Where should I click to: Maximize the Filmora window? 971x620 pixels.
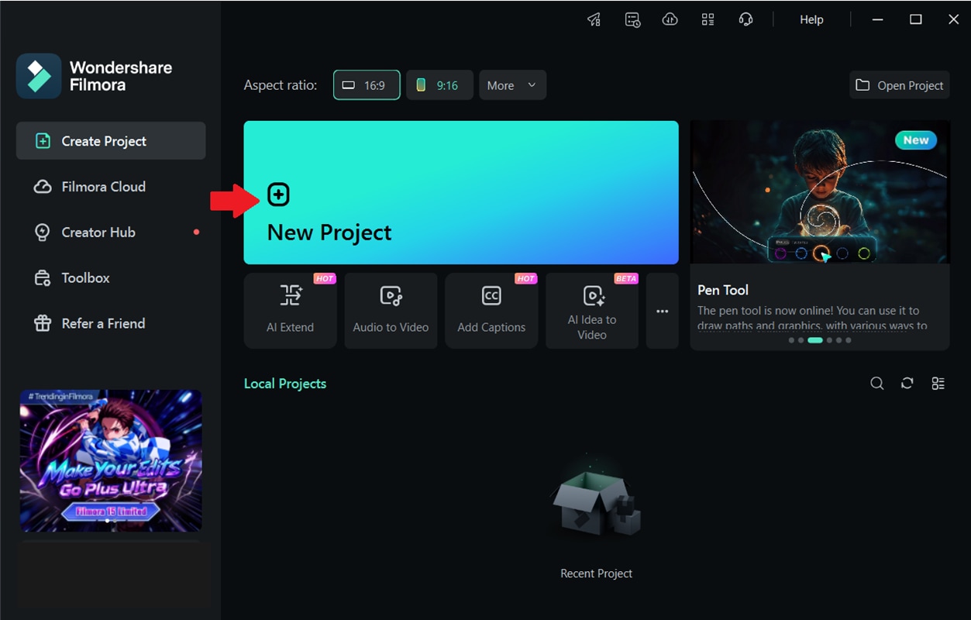pos(916,19)
